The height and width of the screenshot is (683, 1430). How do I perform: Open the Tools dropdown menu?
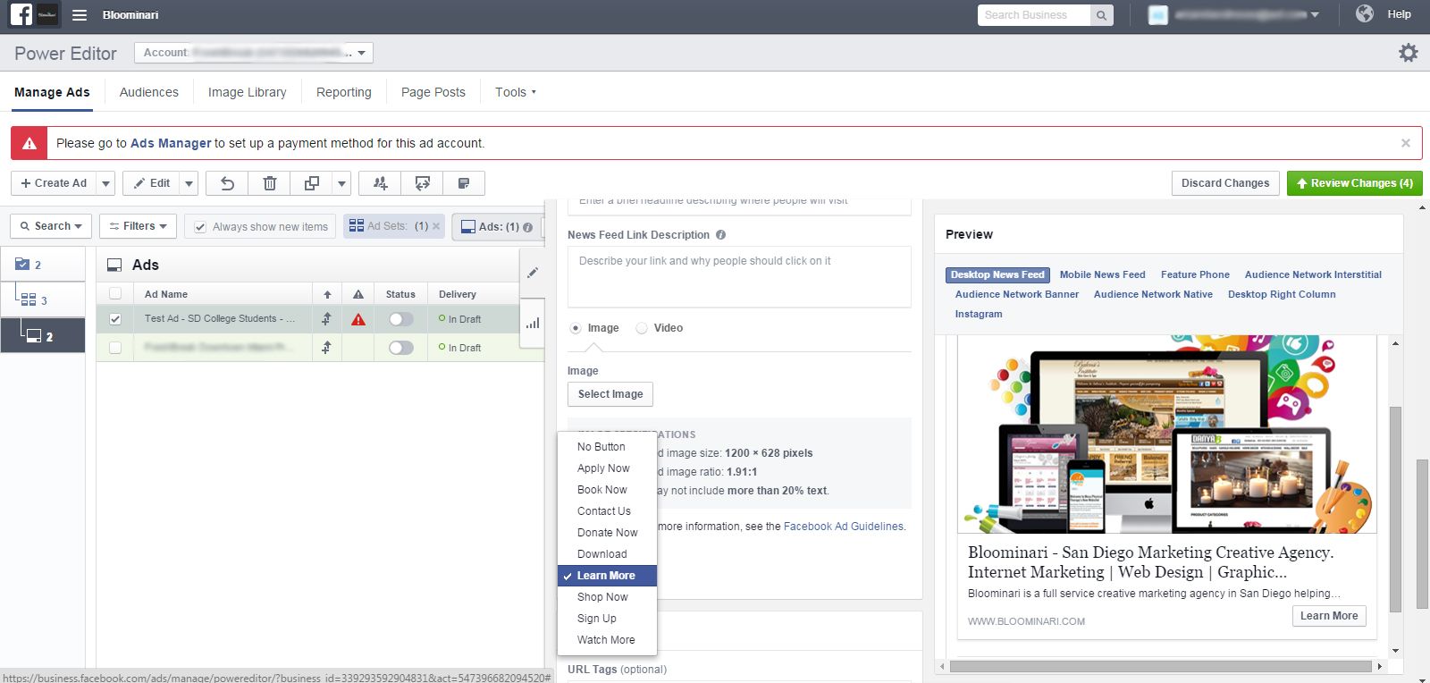tap(515, 92)
